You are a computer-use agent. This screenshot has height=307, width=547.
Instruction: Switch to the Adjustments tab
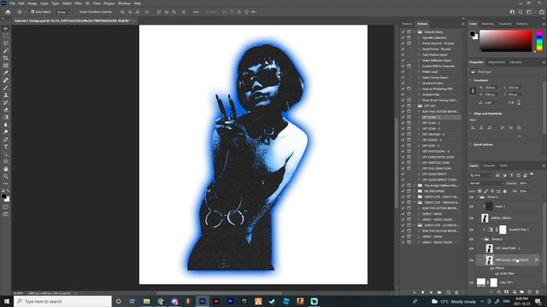[497, 62]
